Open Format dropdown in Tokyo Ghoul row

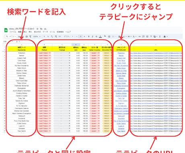coord(69,83)
